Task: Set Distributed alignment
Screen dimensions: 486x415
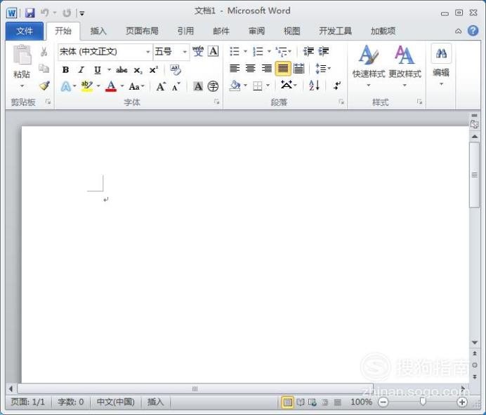Action: 298,68
